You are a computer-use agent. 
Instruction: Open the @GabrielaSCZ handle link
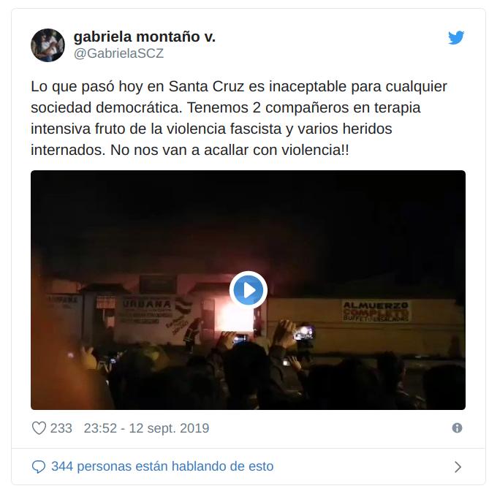click(x=118, y=53)
